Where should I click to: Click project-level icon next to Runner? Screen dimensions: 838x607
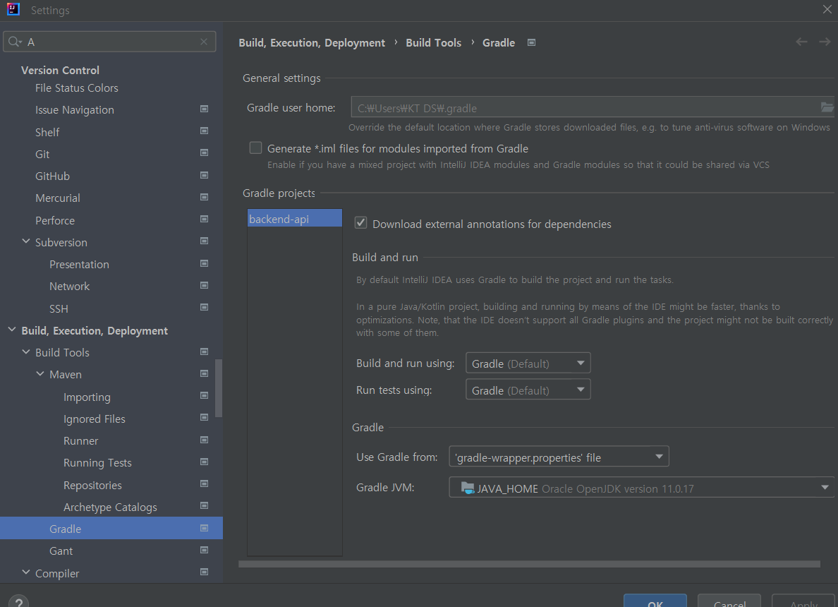click(x=204, y=440)
